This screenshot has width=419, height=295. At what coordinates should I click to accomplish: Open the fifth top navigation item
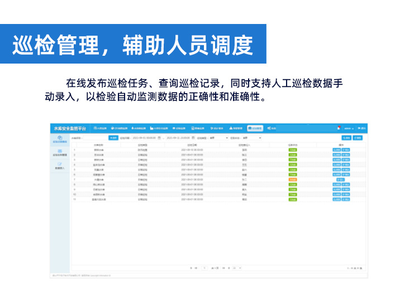coord(179,128)
